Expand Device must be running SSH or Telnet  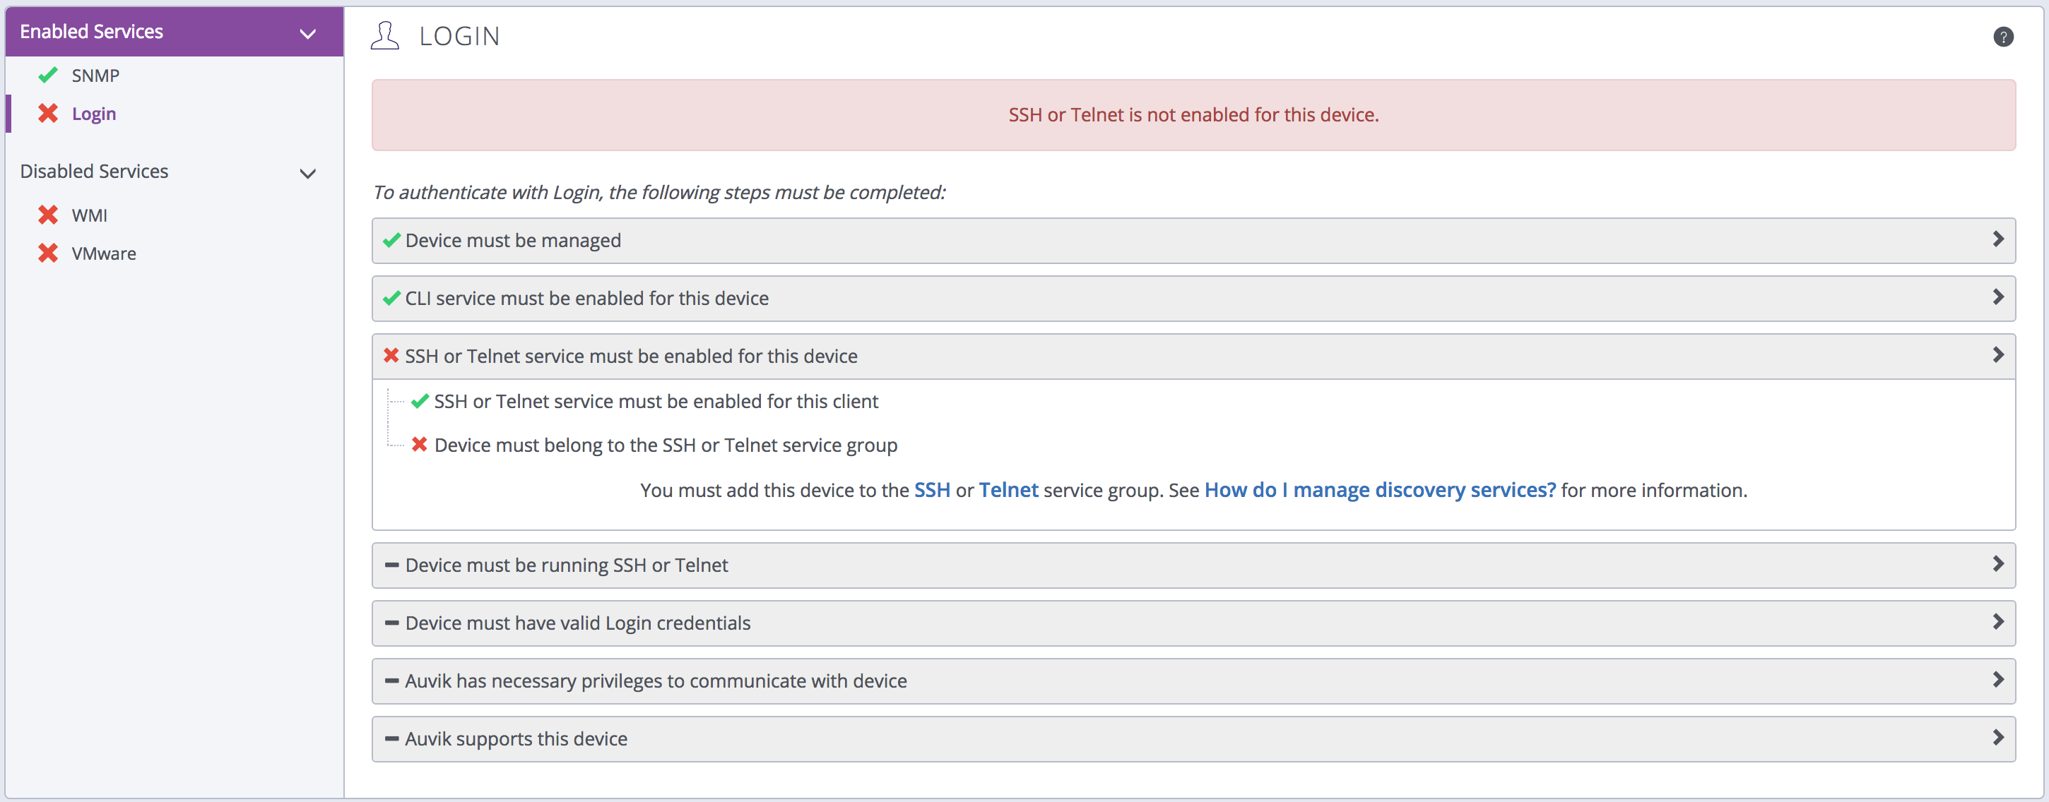pyautogui.click(x=1997, y=564)
